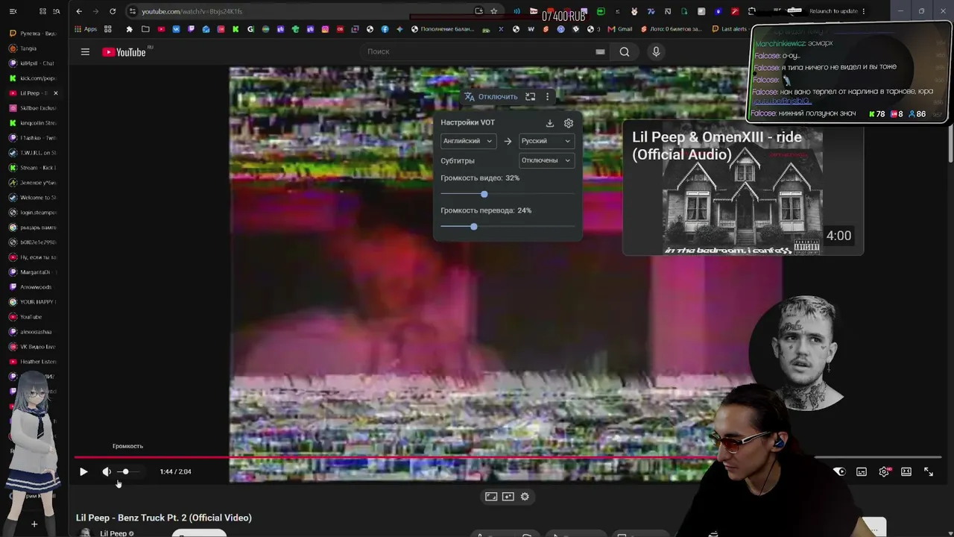Switch the player to theater mode
This screenshot has width=954, height=537.
(906, 471)
